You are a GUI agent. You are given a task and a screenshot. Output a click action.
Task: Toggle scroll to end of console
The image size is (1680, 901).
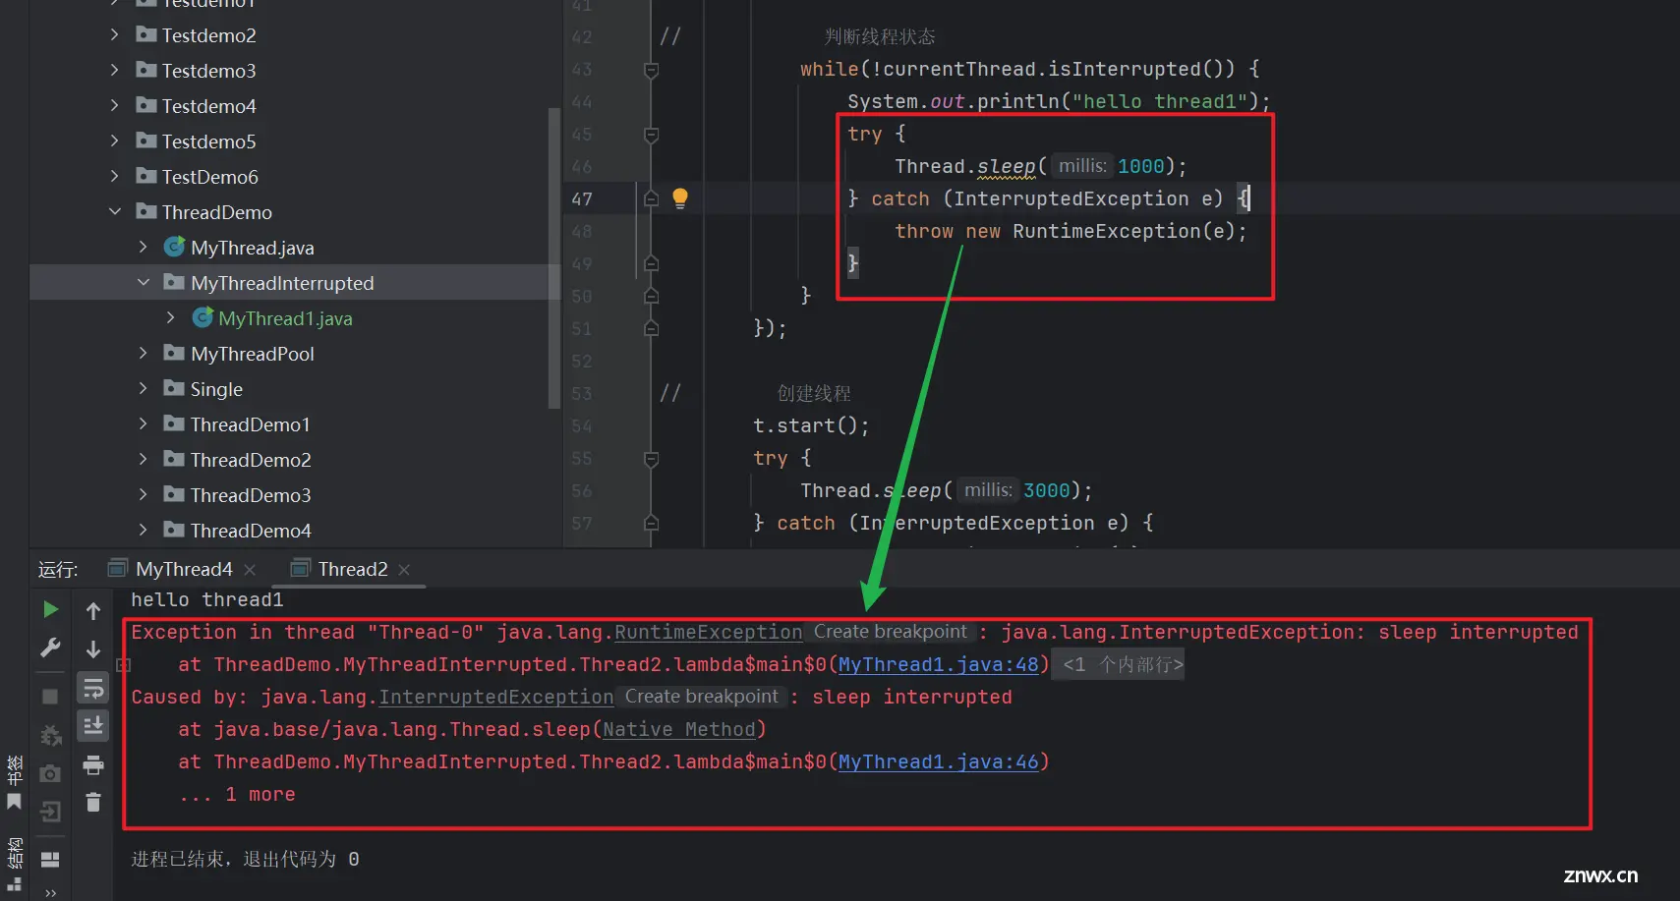click(x=93, y=726)
